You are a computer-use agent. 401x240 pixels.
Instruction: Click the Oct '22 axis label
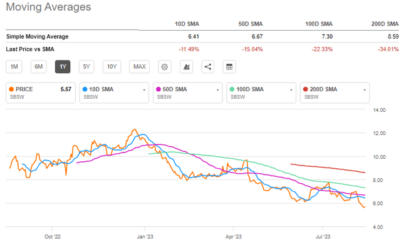[53, 237]
